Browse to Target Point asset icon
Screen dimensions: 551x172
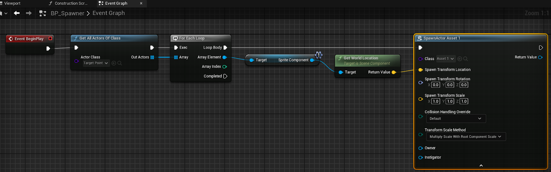[x=119, y=63]
